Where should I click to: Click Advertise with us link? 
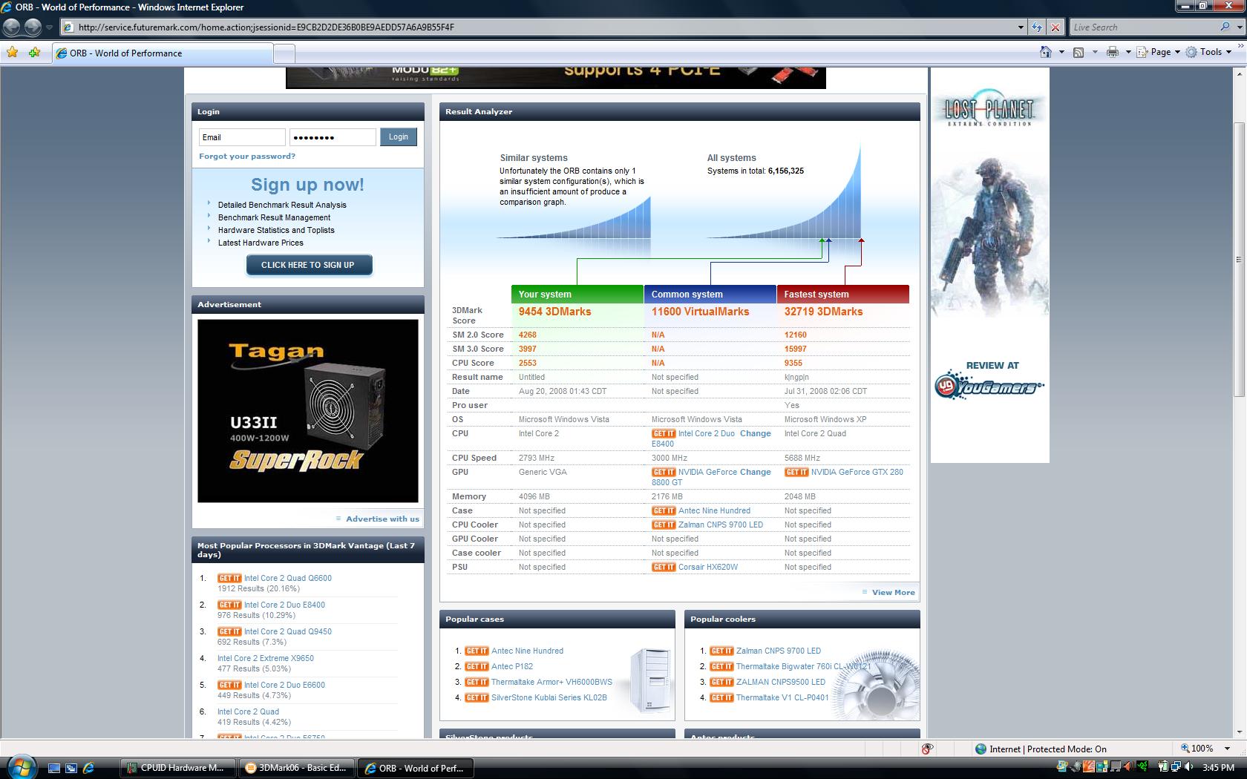click(382, 519)
